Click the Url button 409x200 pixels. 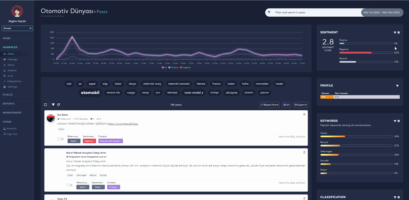286,105
